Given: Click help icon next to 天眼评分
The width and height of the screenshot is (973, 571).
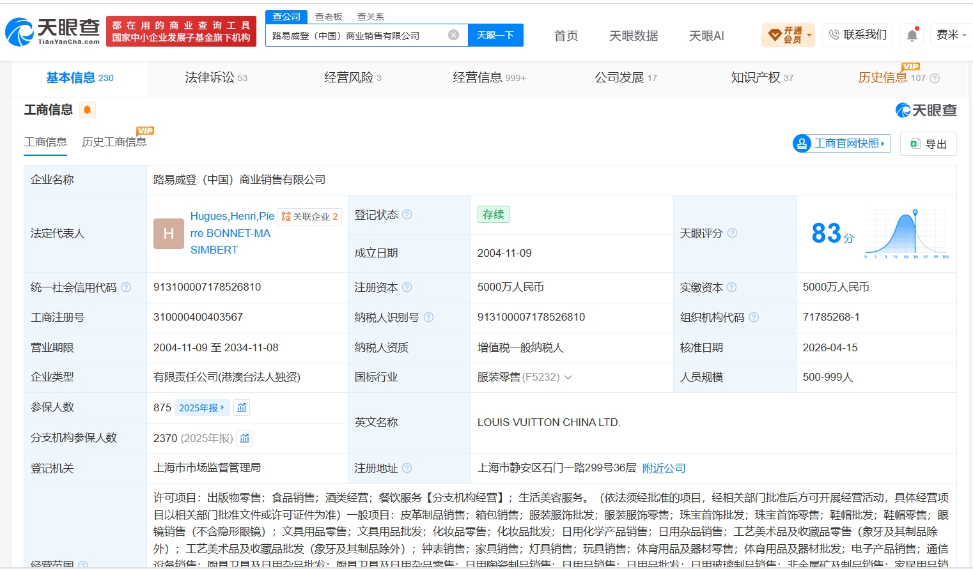Looking at the screenshot, I should pos(733,233).
